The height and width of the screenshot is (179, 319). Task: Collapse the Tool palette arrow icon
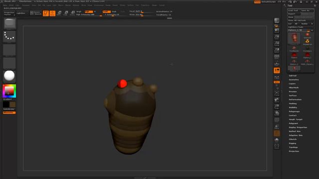[285, 5]
